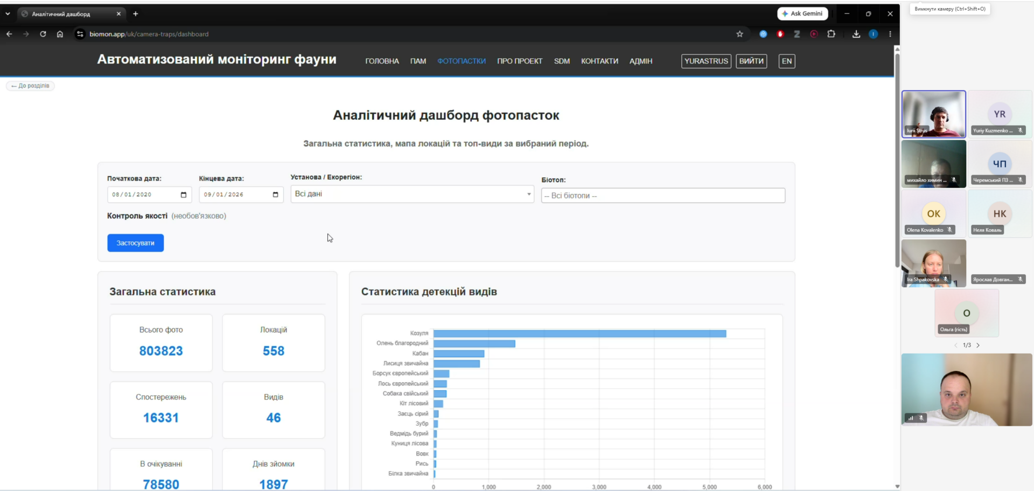Select Iurii Strus video thumbnail

934,114
